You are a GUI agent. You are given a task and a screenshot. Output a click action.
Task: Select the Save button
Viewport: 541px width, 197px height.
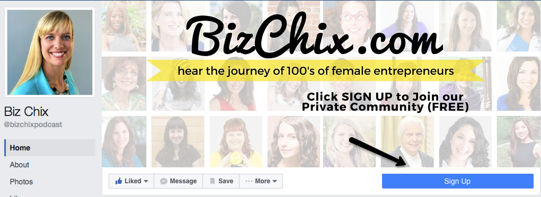coord(221,181)
